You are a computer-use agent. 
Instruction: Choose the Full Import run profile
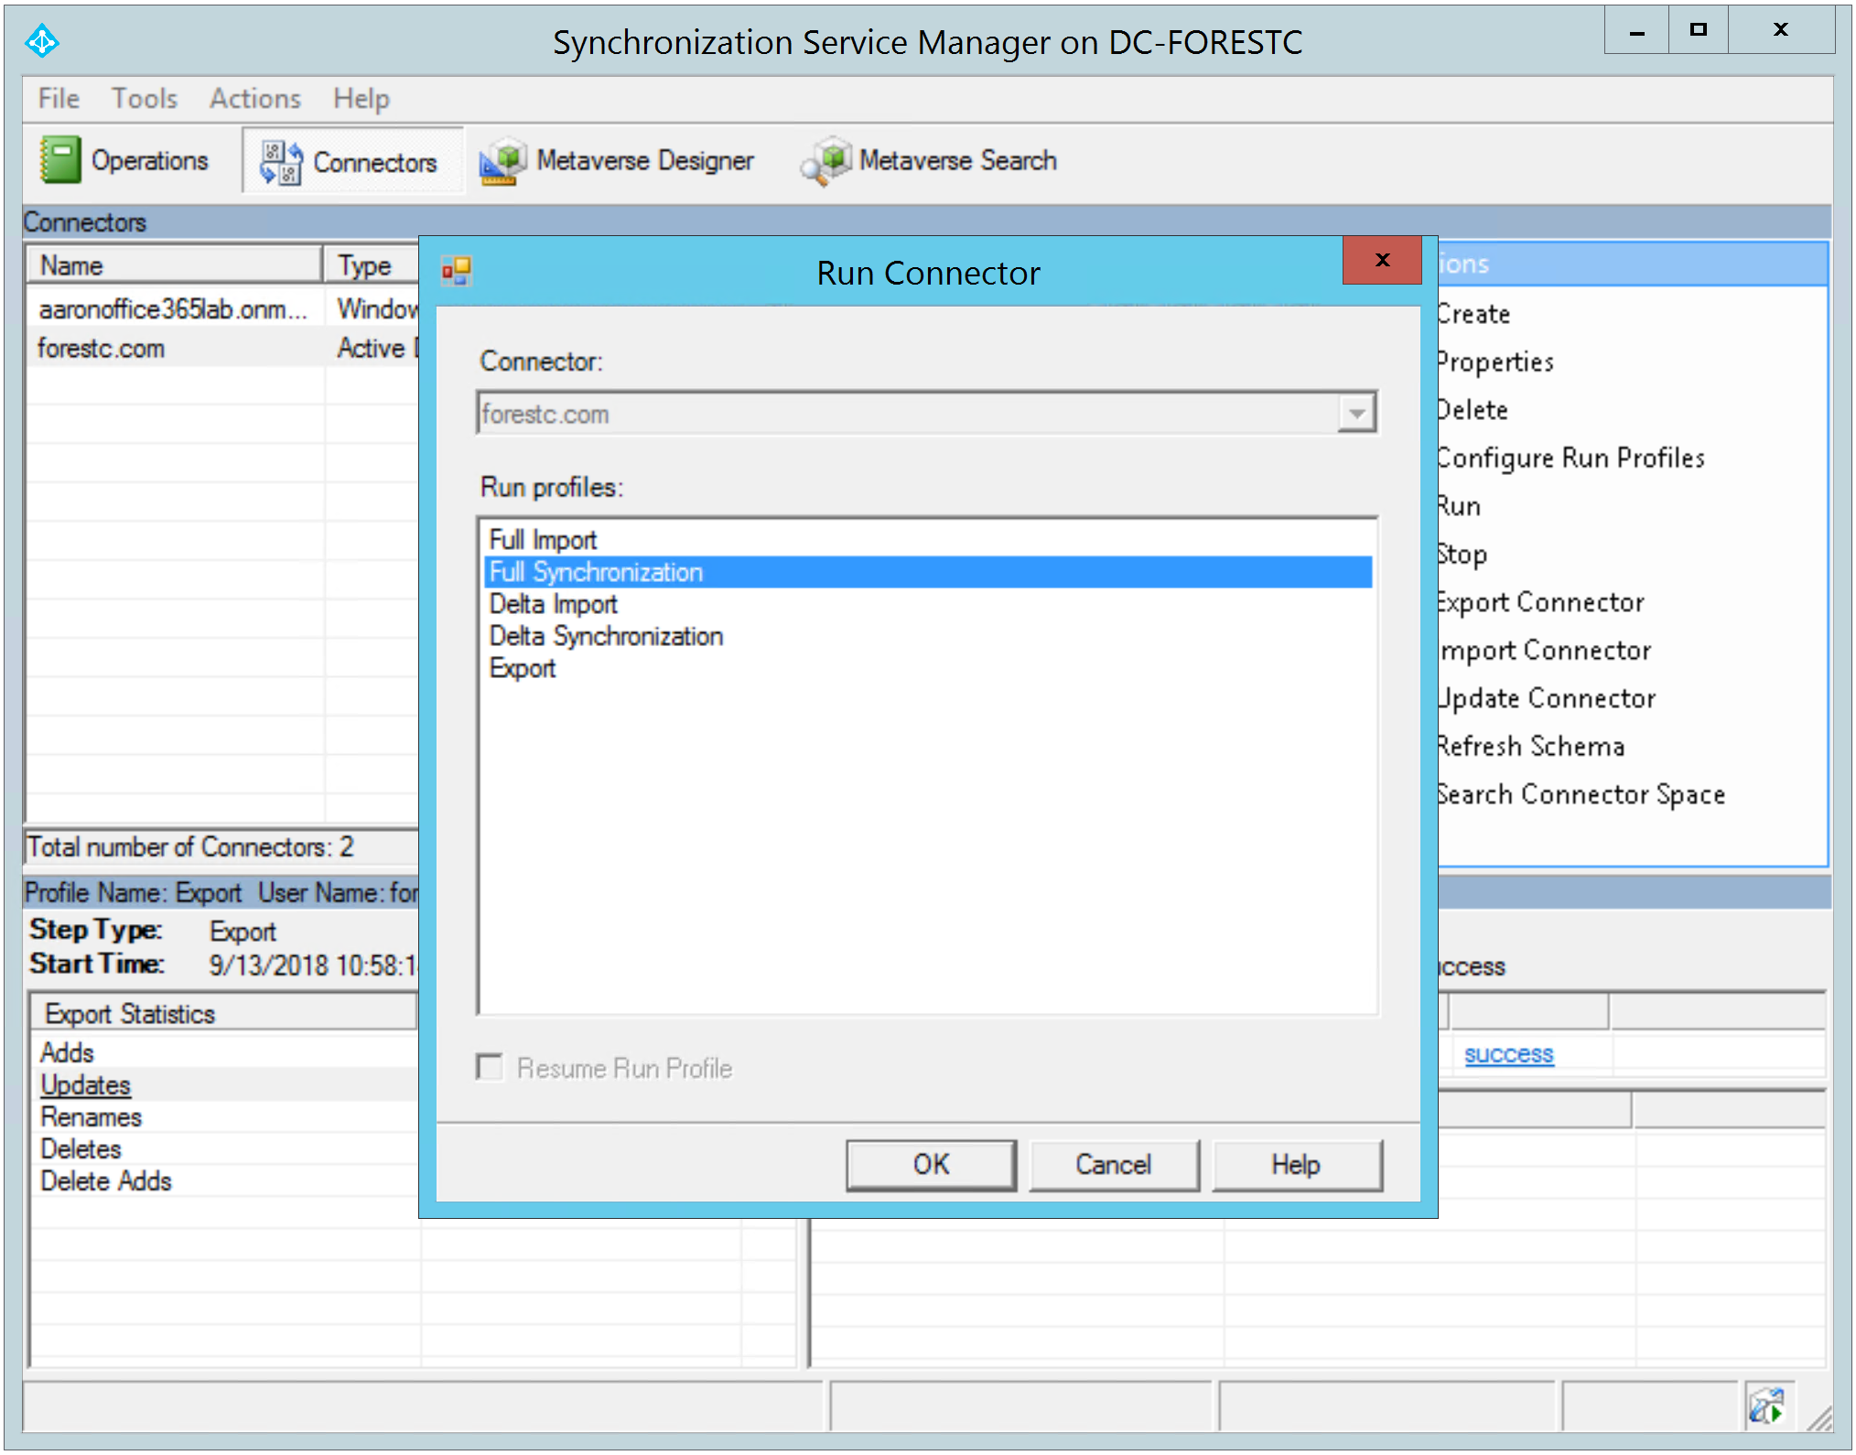tap(543, 540)
